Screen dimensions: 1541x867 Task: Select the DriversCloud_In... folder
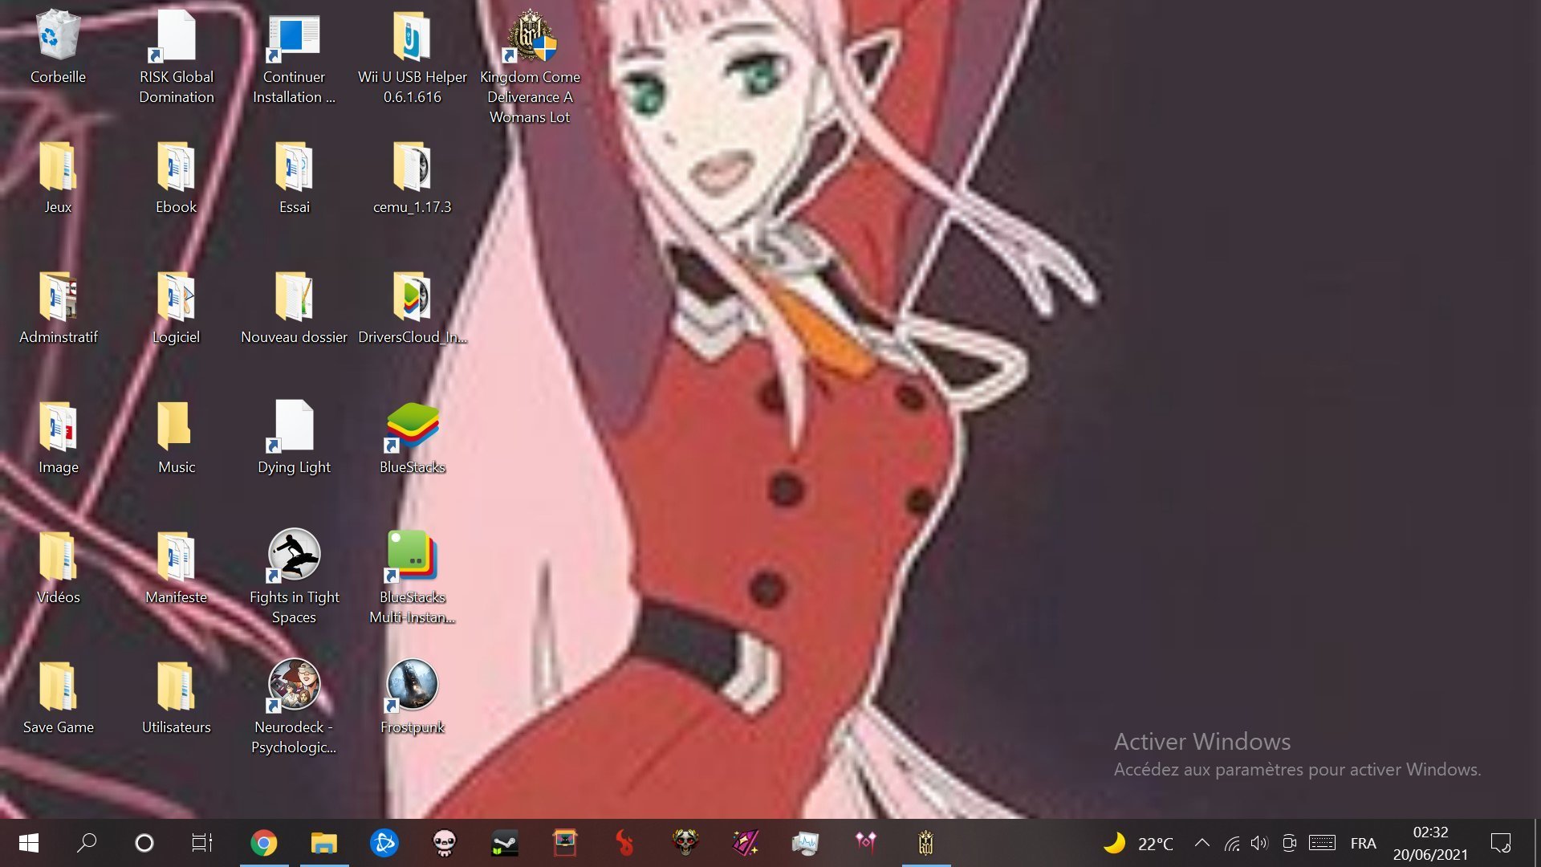(412, 308)
